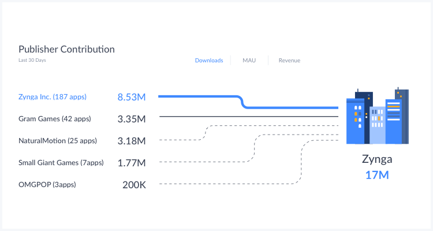Choose NaturalMotion (25 apps) row label
The height and width of the screenshot is (231, 433).
[x=57, y=141]
